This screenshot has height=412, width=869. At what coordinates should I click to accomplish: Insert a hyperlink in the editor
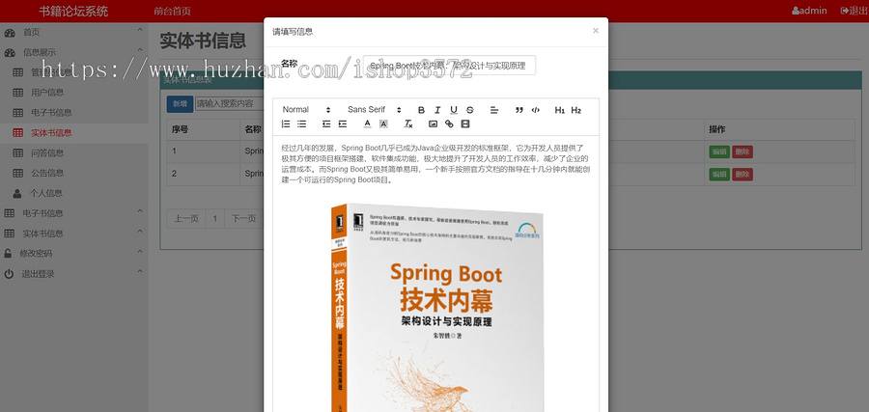pyautogui.click(x=449, y=124)
